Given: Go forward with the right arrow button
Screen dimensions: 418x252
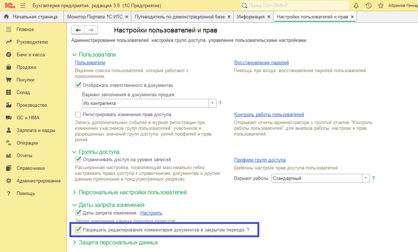Looking at the screenshot, I should (x=91, y=30).
